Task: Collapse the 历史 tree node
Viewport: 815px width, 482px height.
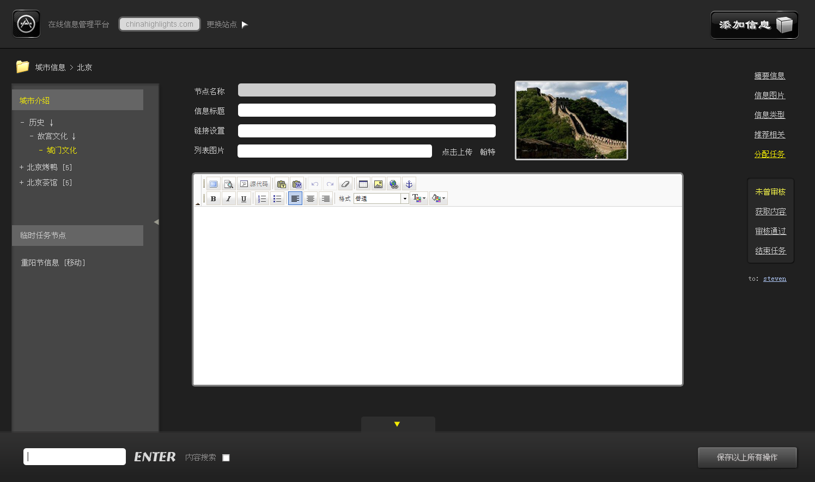Action: (22, 123)
